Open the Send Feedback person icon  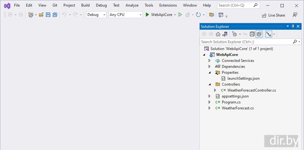pyautogui.click(x=295, y=15)
